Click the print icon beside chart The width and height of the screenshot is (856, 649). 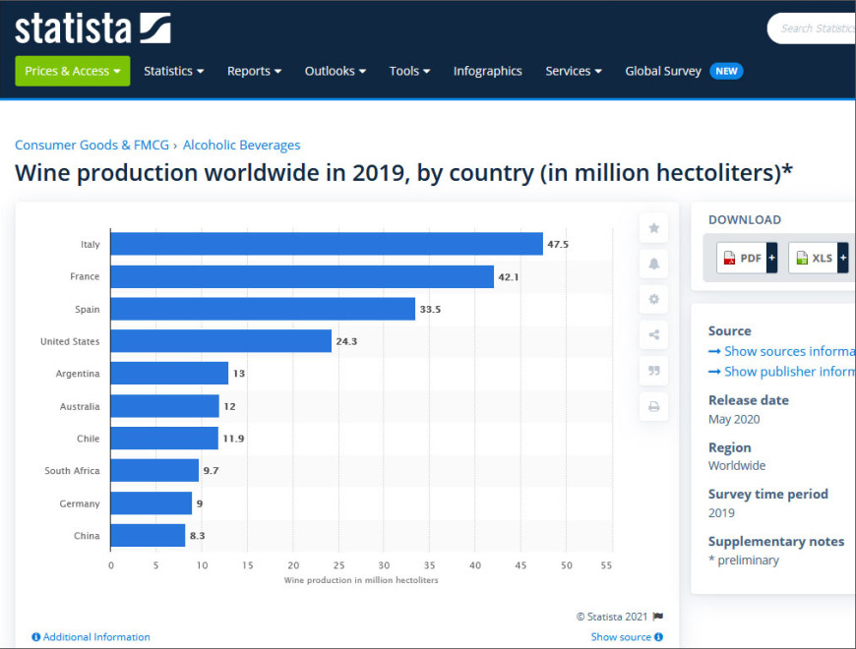click(x=653, y=407)
